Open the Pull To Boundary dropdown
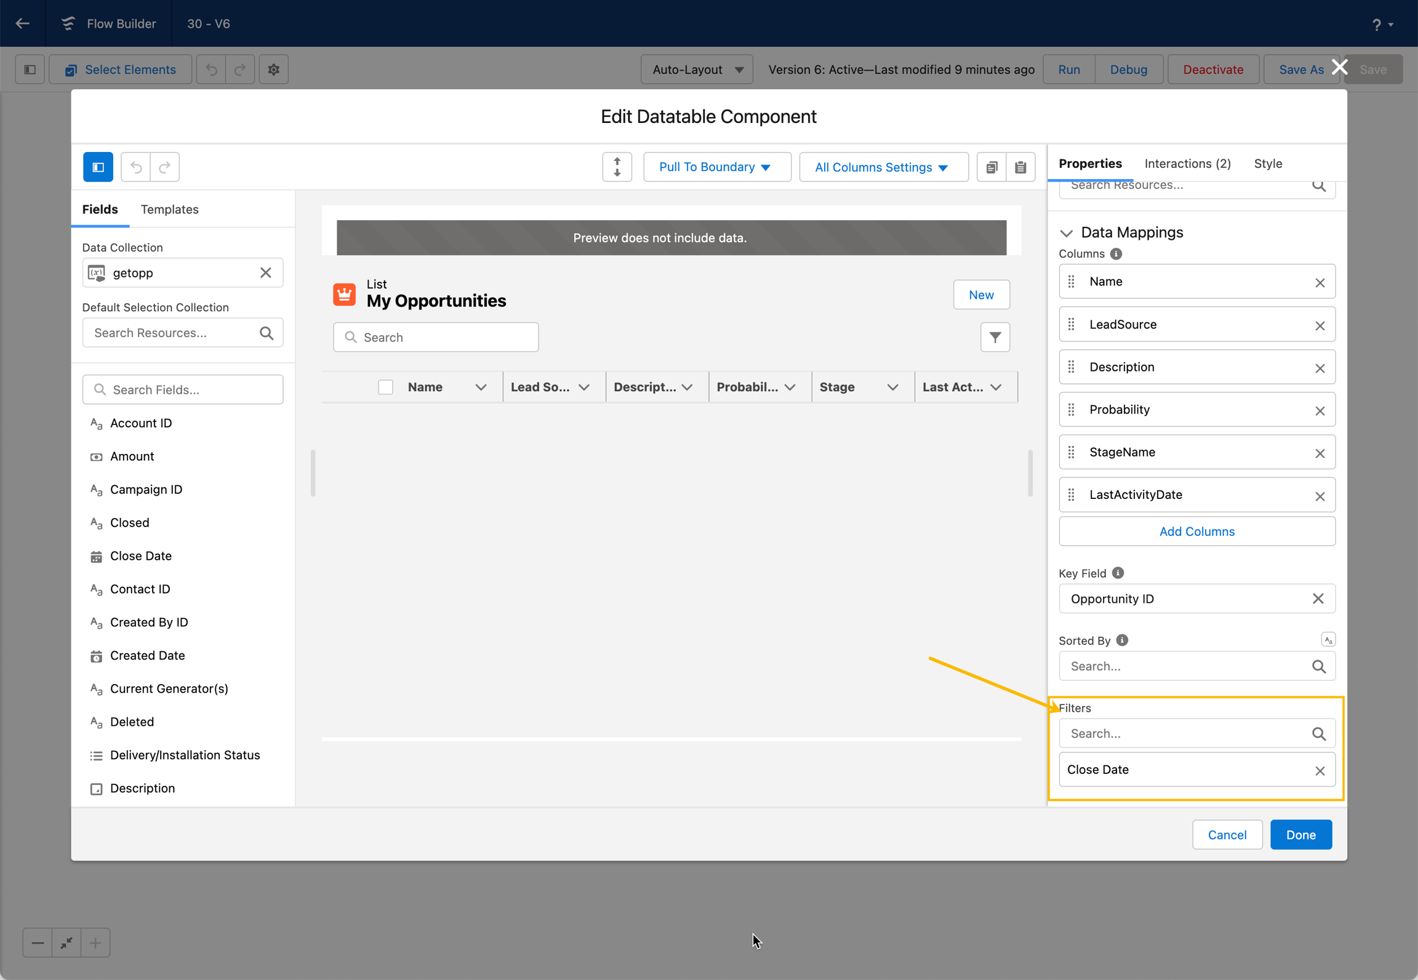1418x980 pixels. 717,167
